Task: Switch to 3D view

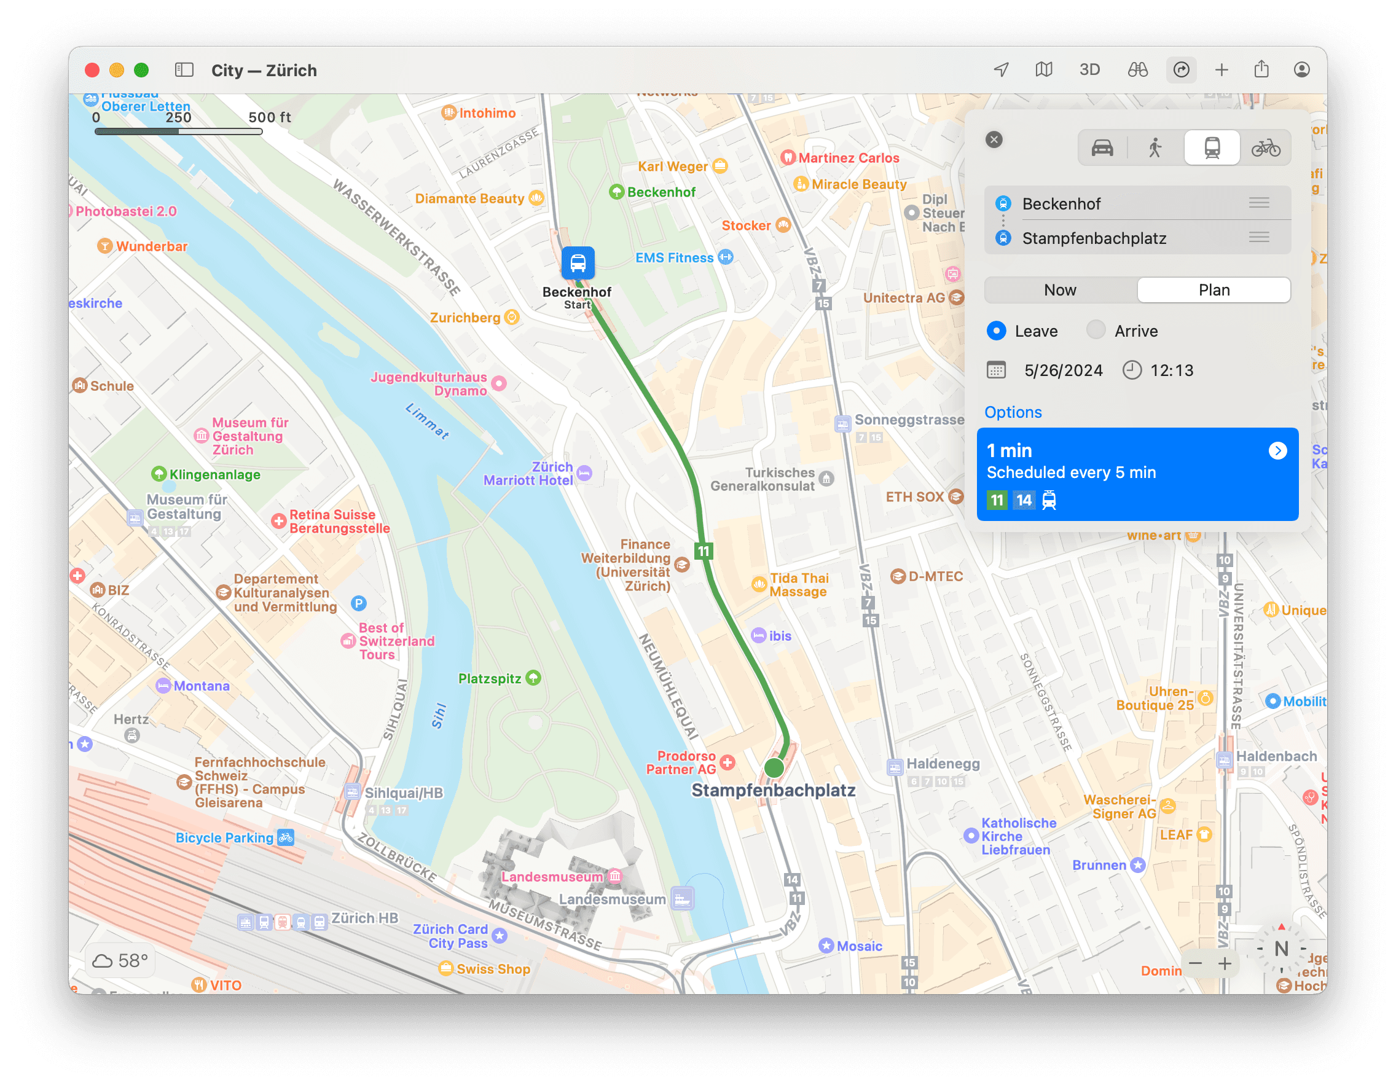Action: coord(1090,69)
